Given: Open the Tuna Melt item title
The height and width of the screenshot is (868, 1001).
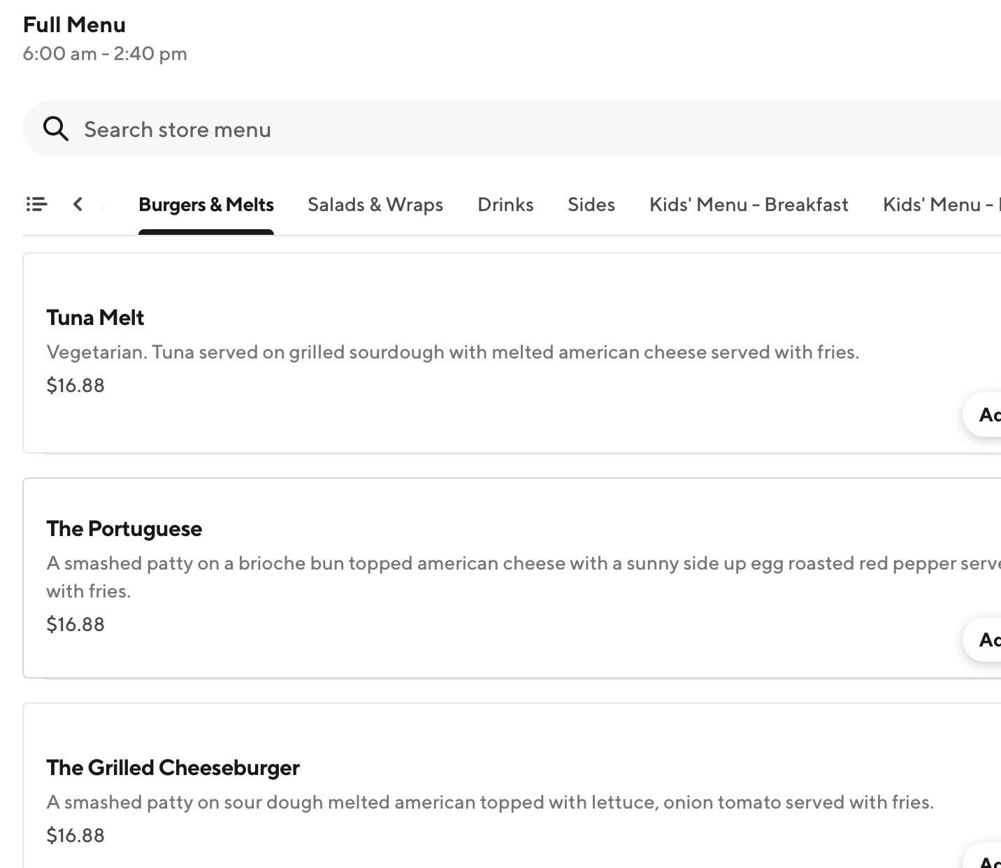Looking at the screenshot, I should [95, 318].
